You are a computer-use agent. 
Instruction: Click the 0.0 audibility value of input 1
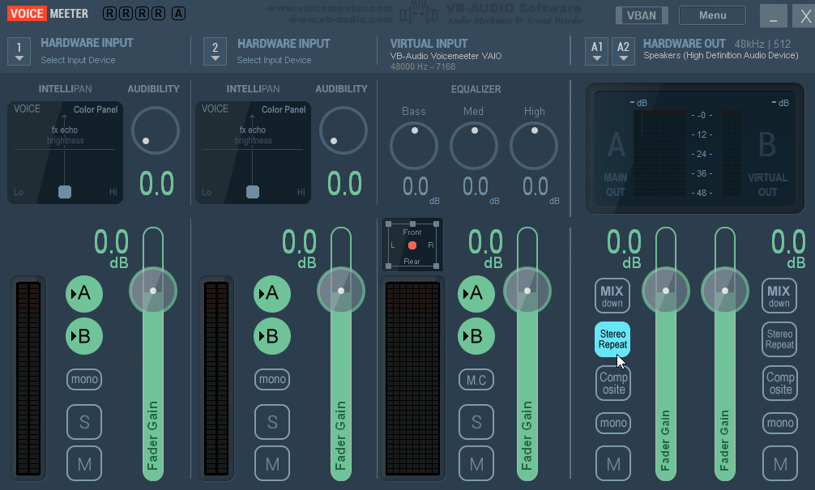point(156,183)
